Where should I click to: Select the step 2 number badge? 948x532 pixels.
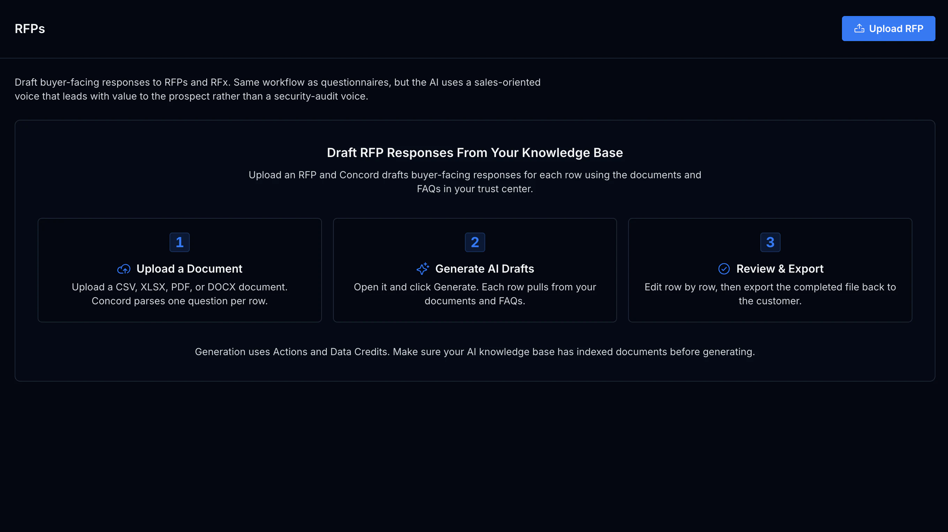[x=475, y=242]
